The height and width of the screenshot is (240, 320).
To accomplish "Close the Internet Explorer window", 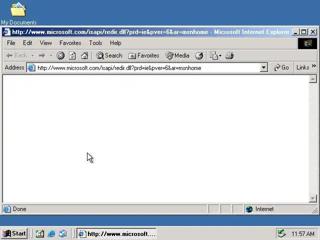I will 313,32.
